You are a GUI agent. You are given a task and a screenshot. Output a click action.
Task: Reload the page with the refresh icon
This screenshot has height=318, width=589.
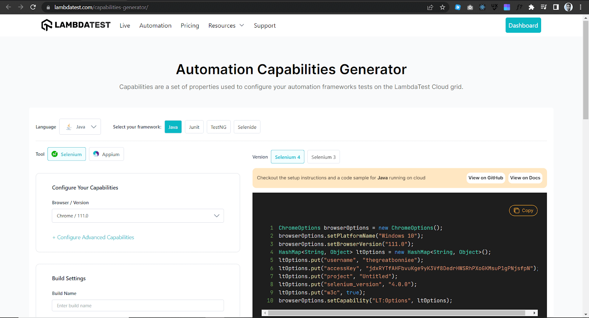(33, 7)
